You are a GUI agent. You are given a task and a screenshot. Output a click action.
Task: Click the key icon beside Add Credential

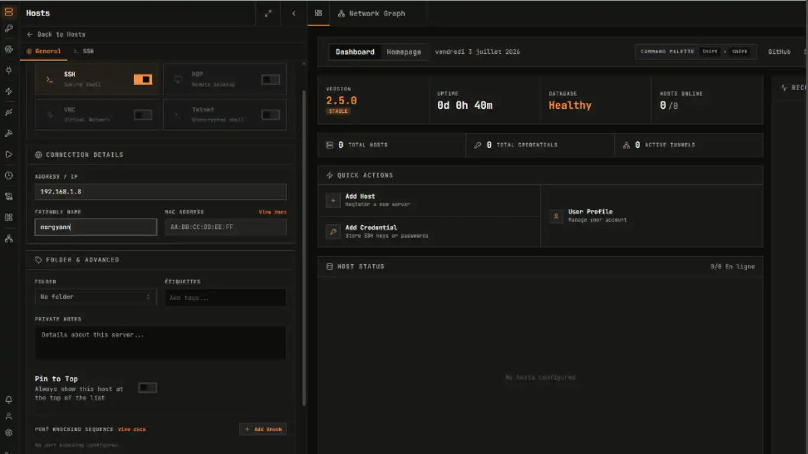pos(333,232)
